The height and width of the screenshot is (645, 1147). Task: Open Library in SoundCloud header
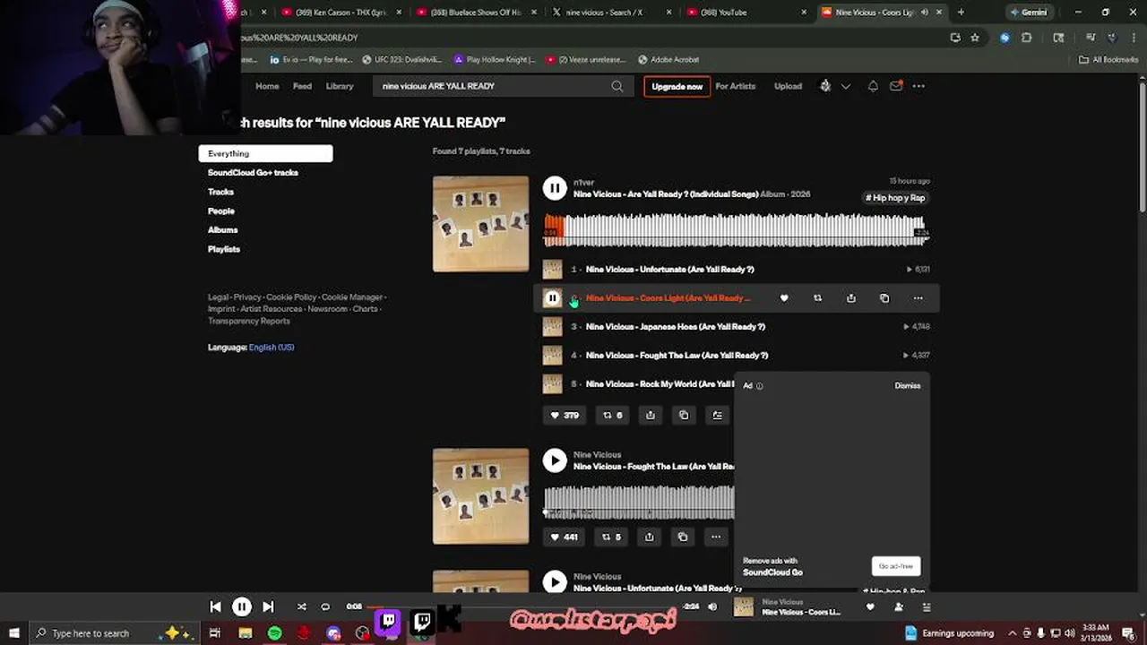coord(340,86)
